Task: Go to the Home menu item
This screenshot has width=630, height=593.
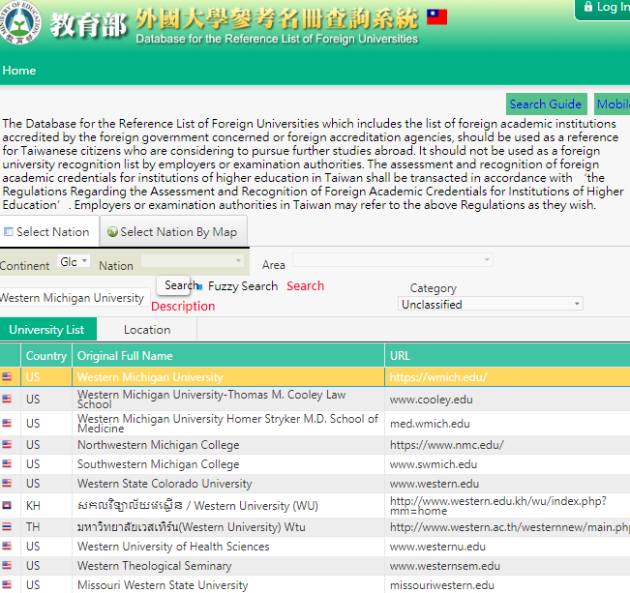Action: [19, 71]
